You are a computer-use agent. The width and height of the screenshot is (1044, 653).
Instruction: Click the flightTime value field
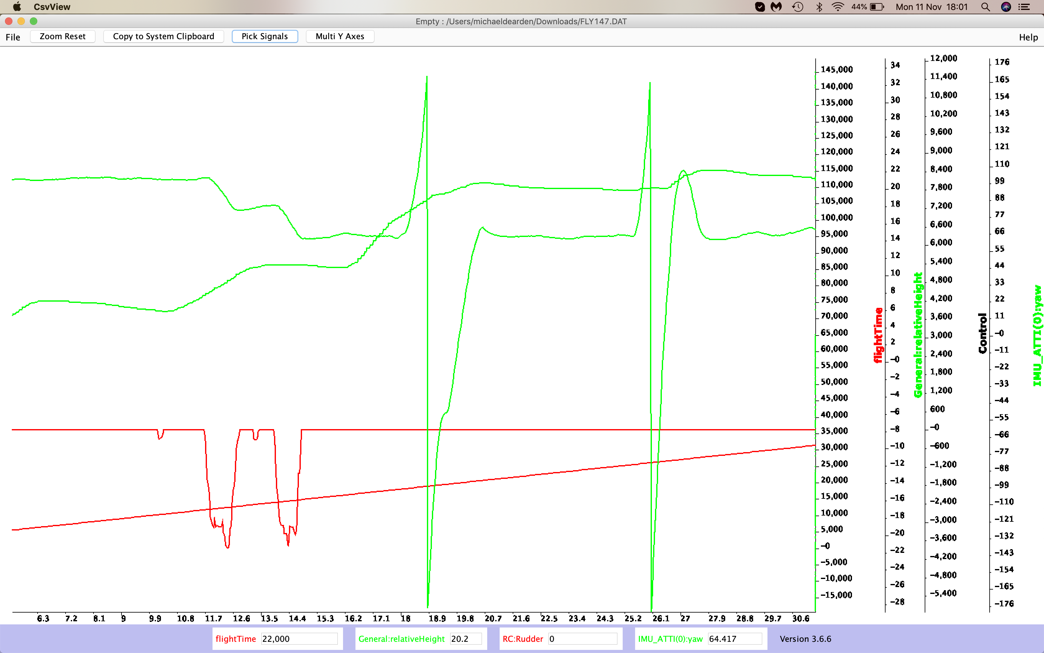(300, 639)
